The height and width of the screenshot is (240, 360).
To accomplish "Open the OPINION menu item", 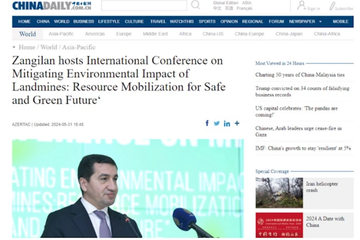I will 229,22.
